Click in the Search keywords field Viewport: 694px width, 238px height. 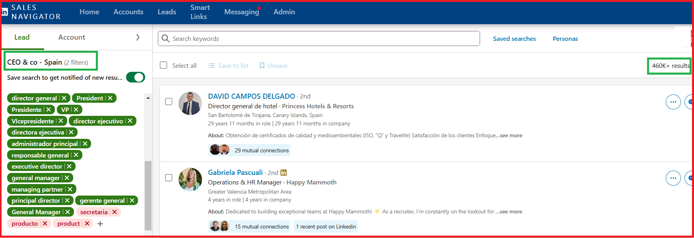click(319, 38)
